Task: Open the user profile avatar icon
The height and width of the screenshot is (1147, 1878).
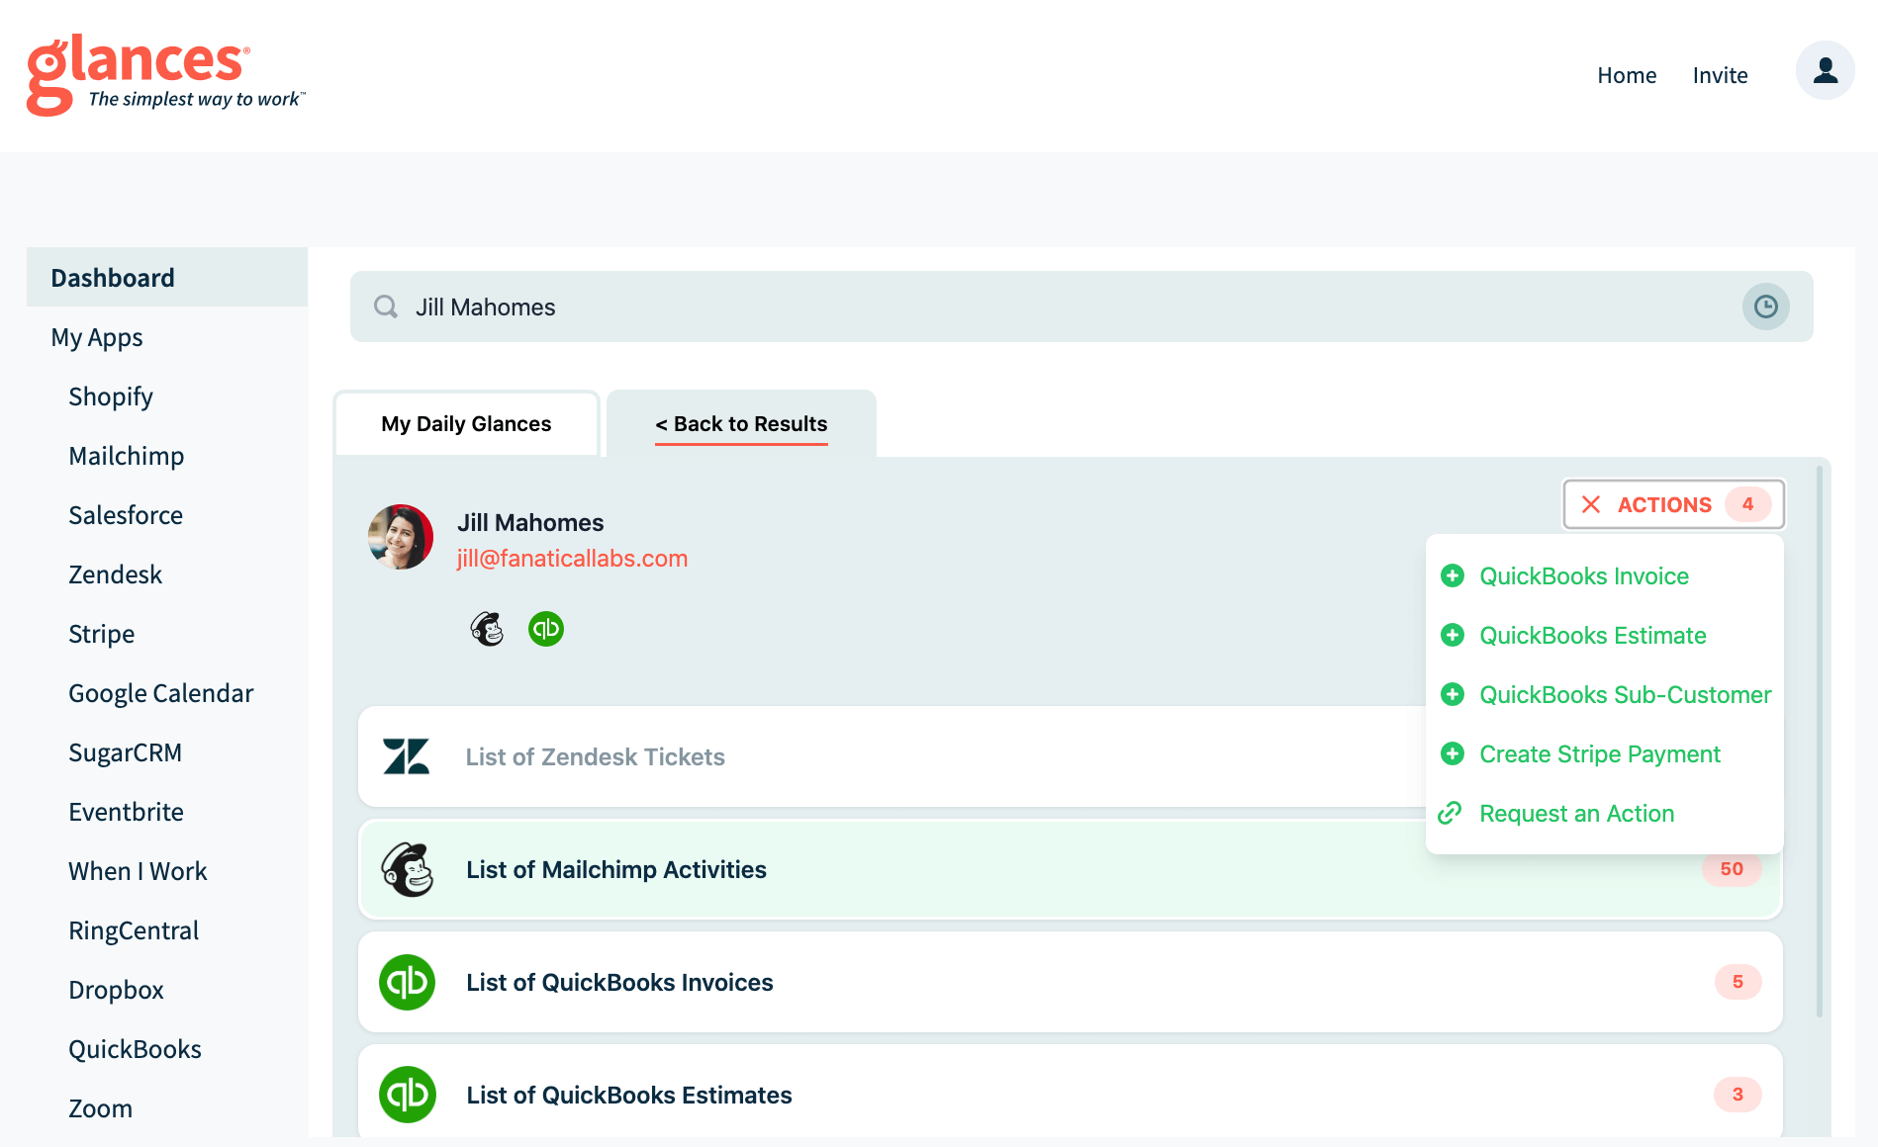Action: click(1825, 70)
